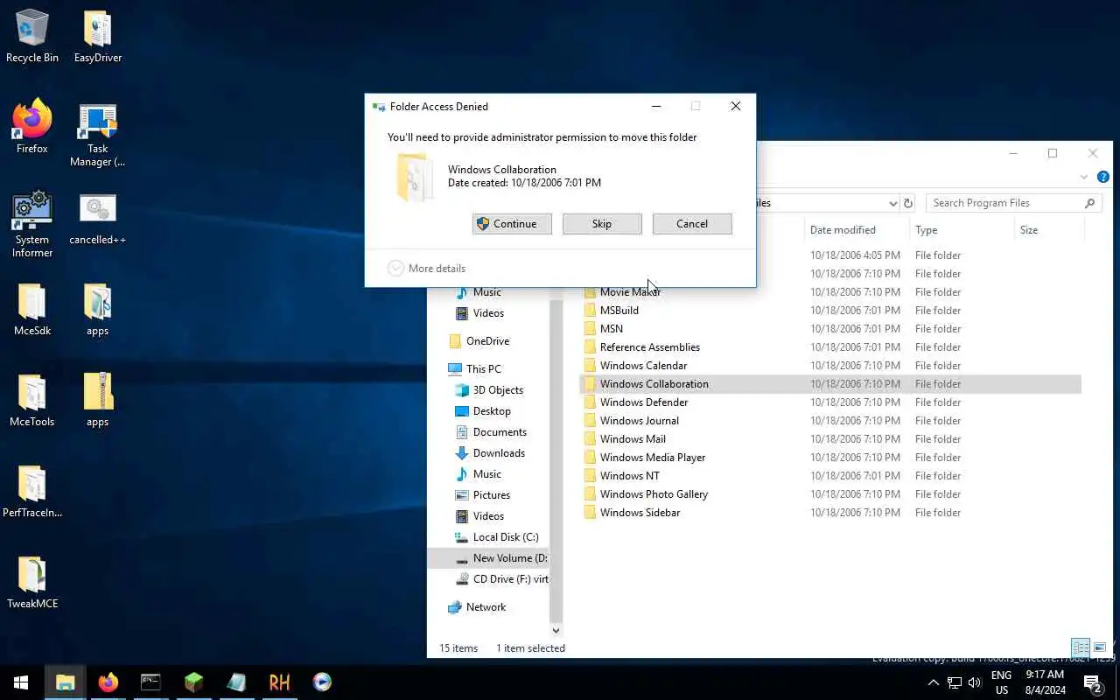Image resolution: width=1120 pixels, height=700 pixels.
Task: Show hidden tray icons chevron
Action: (x=933, y=682)
